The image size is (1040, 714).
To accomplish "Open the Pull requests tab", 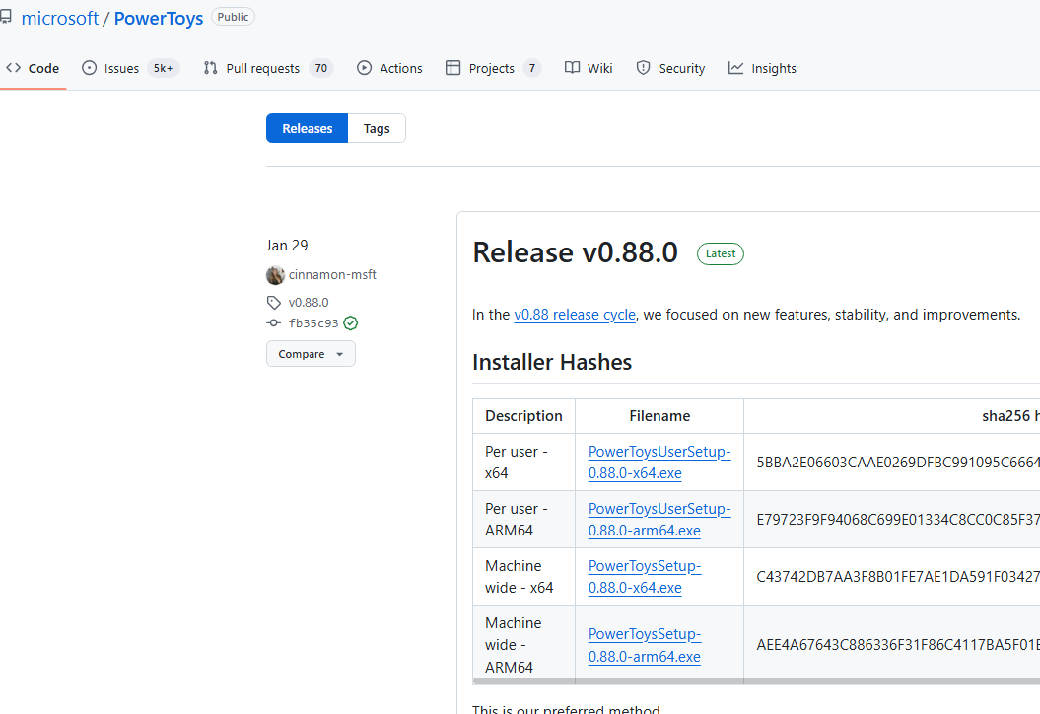I will [268, 68].
